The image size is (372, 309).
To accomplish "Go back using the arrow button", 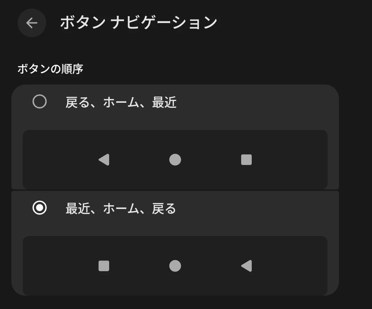I will [x=32, y=23].
